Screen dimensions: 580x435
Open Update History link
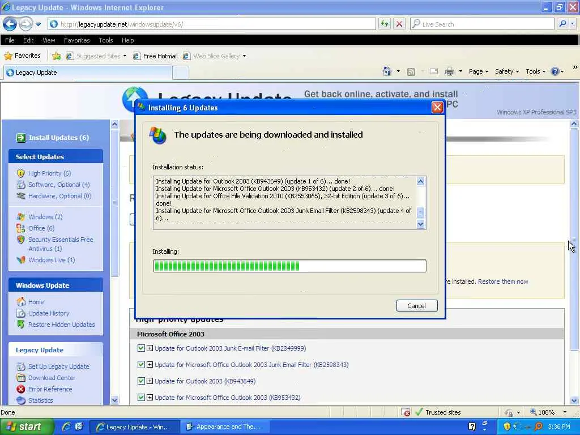pos(49,313)
